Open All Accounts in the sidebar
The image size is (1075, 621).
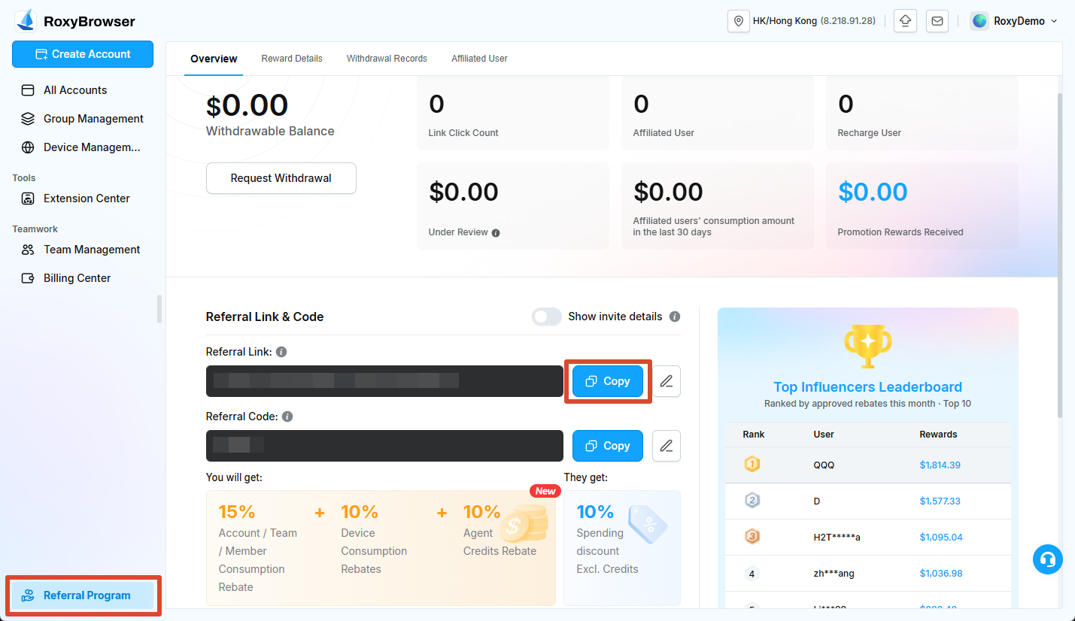click(83, 90)
